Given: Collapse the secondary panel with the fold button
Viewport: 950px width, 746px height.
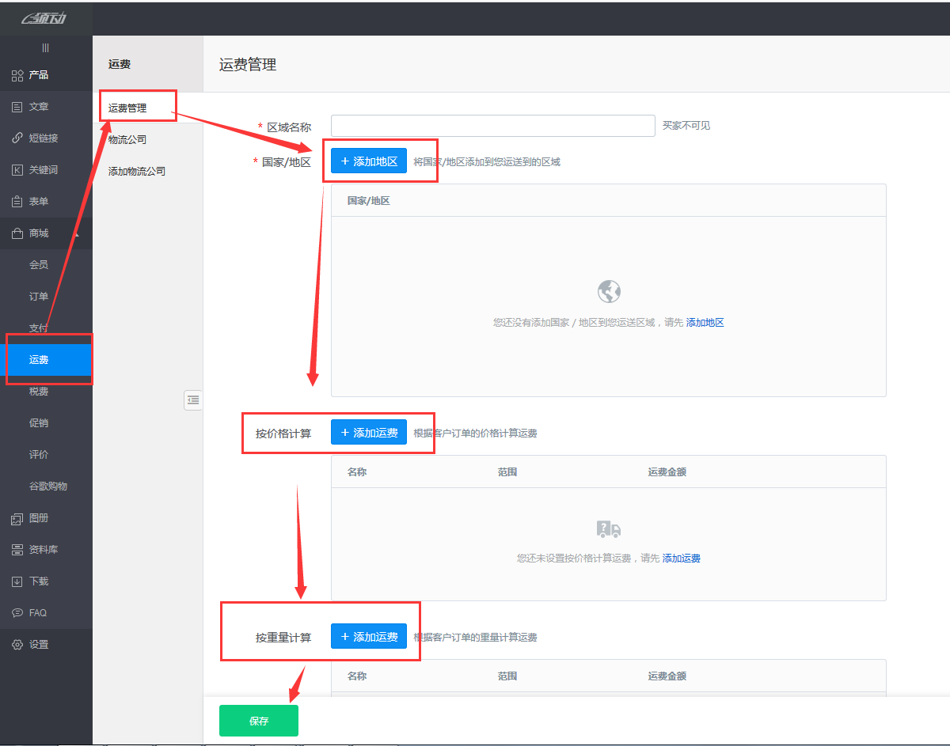Looking at the screenshot, I should pos(193,400).
